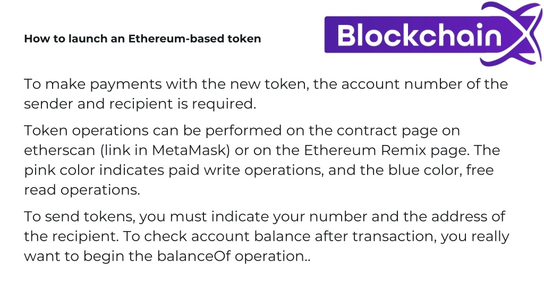Click the Ethereum Remix page text
Image resolution: width=544 pixels, height=306 pixels.
click(387, 150)
